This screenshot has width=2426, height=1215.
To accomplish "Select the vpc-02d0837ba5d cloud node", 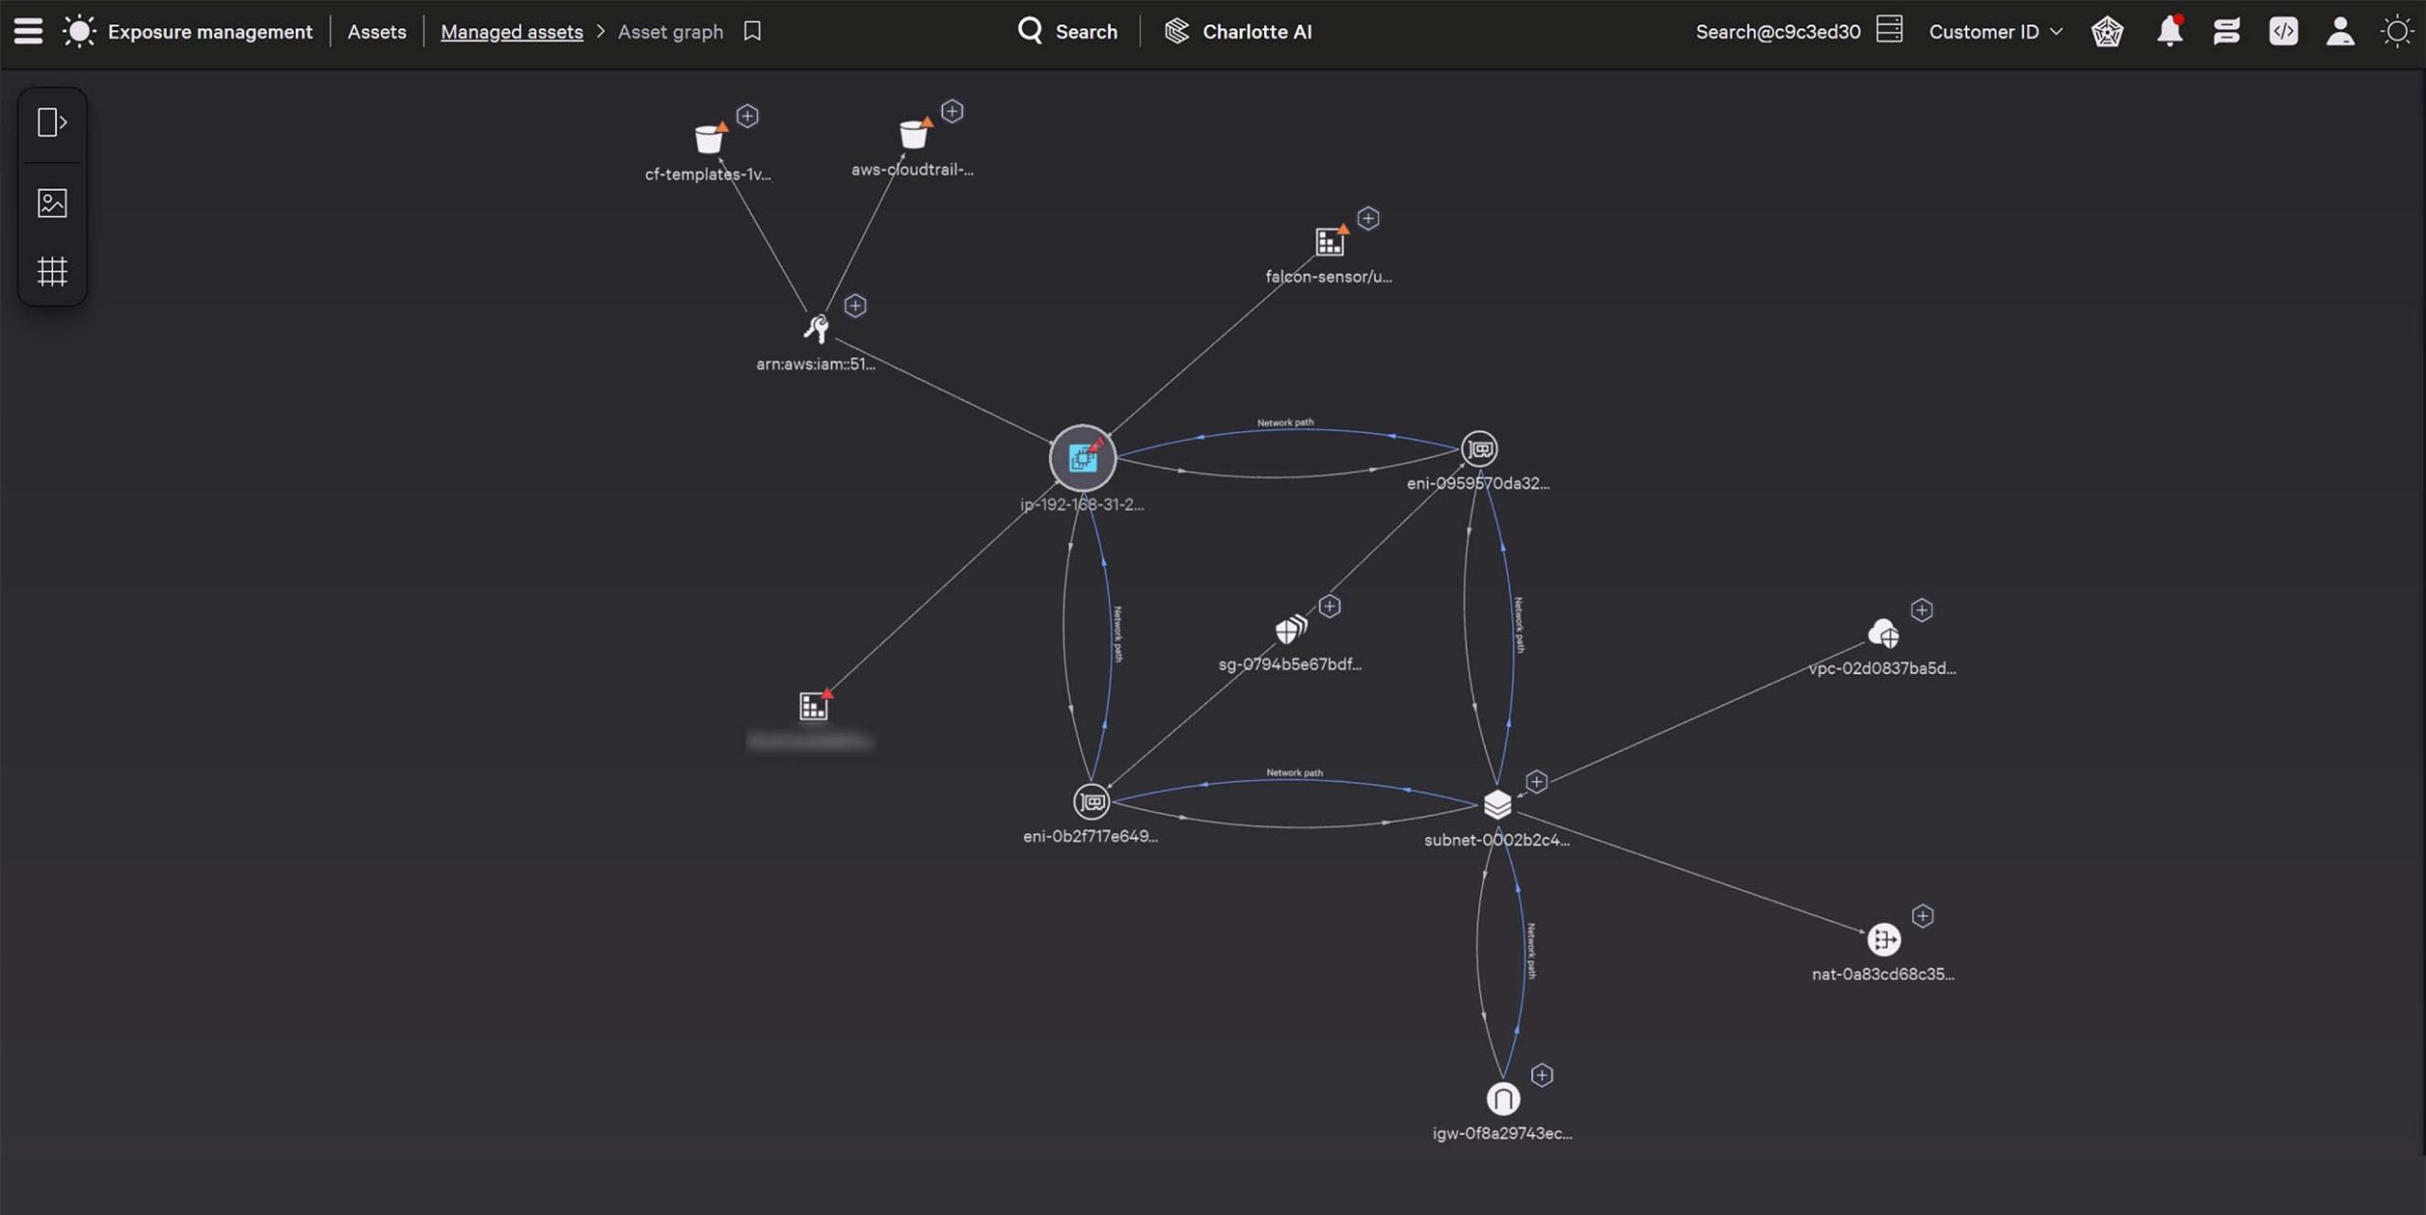I will pos(1883,633).
